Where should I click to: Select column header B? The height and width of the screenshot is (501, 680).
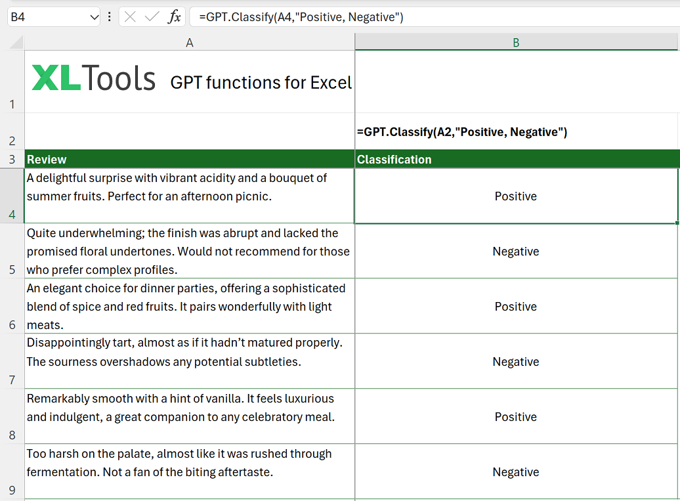[516, 42]
